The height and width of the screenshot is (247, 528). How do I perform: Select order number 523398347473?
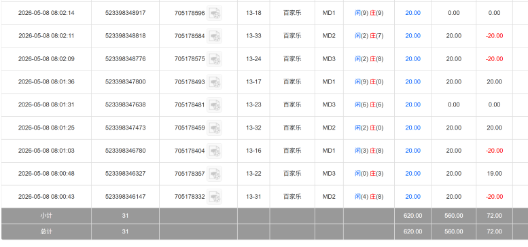[125, 128]
